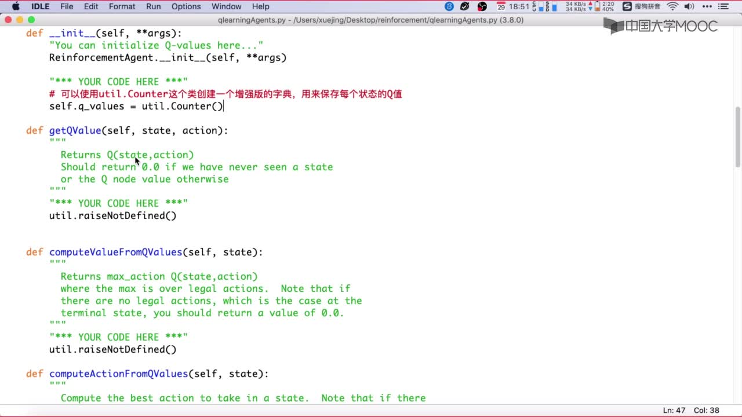
Task: Click the Ln: 47 status indicator
Action: 675,410
